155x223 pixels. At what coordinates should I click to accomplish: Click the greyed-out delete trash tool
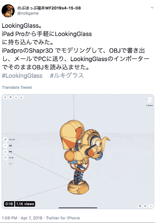point(6,164)
